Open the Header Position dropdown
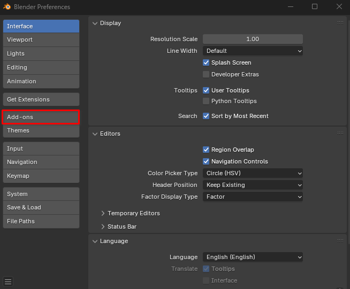This screenshot has height=289, width=350. click(x=253, y=185)
